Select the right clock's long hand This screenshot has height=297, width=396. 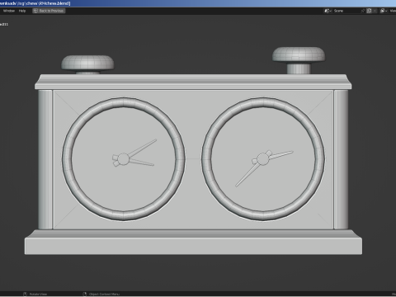point(247,174)
